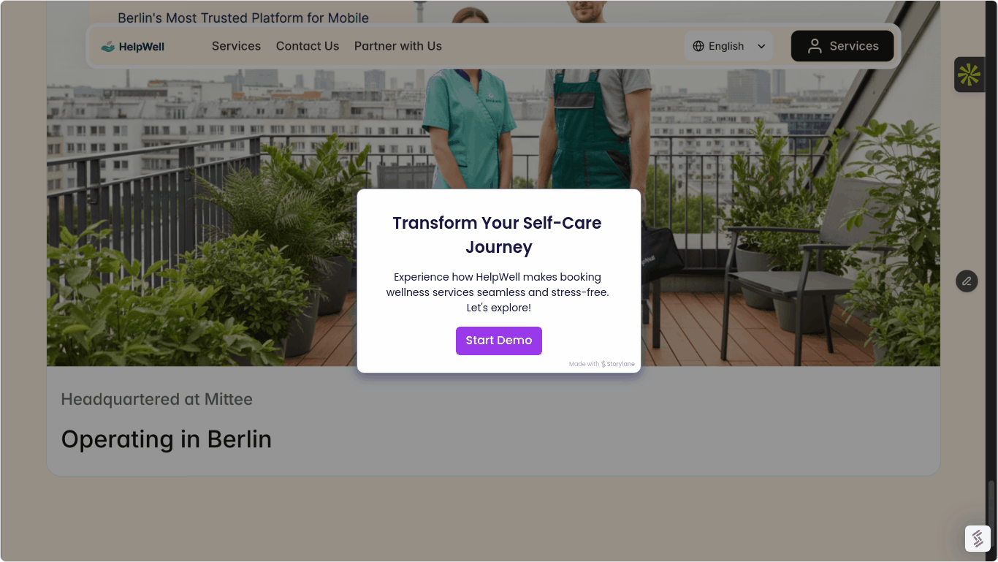The width and height of the screenshot is (998, 562).
Task: Open the green asterisk widget icon
Action: (x=969, y=75)
